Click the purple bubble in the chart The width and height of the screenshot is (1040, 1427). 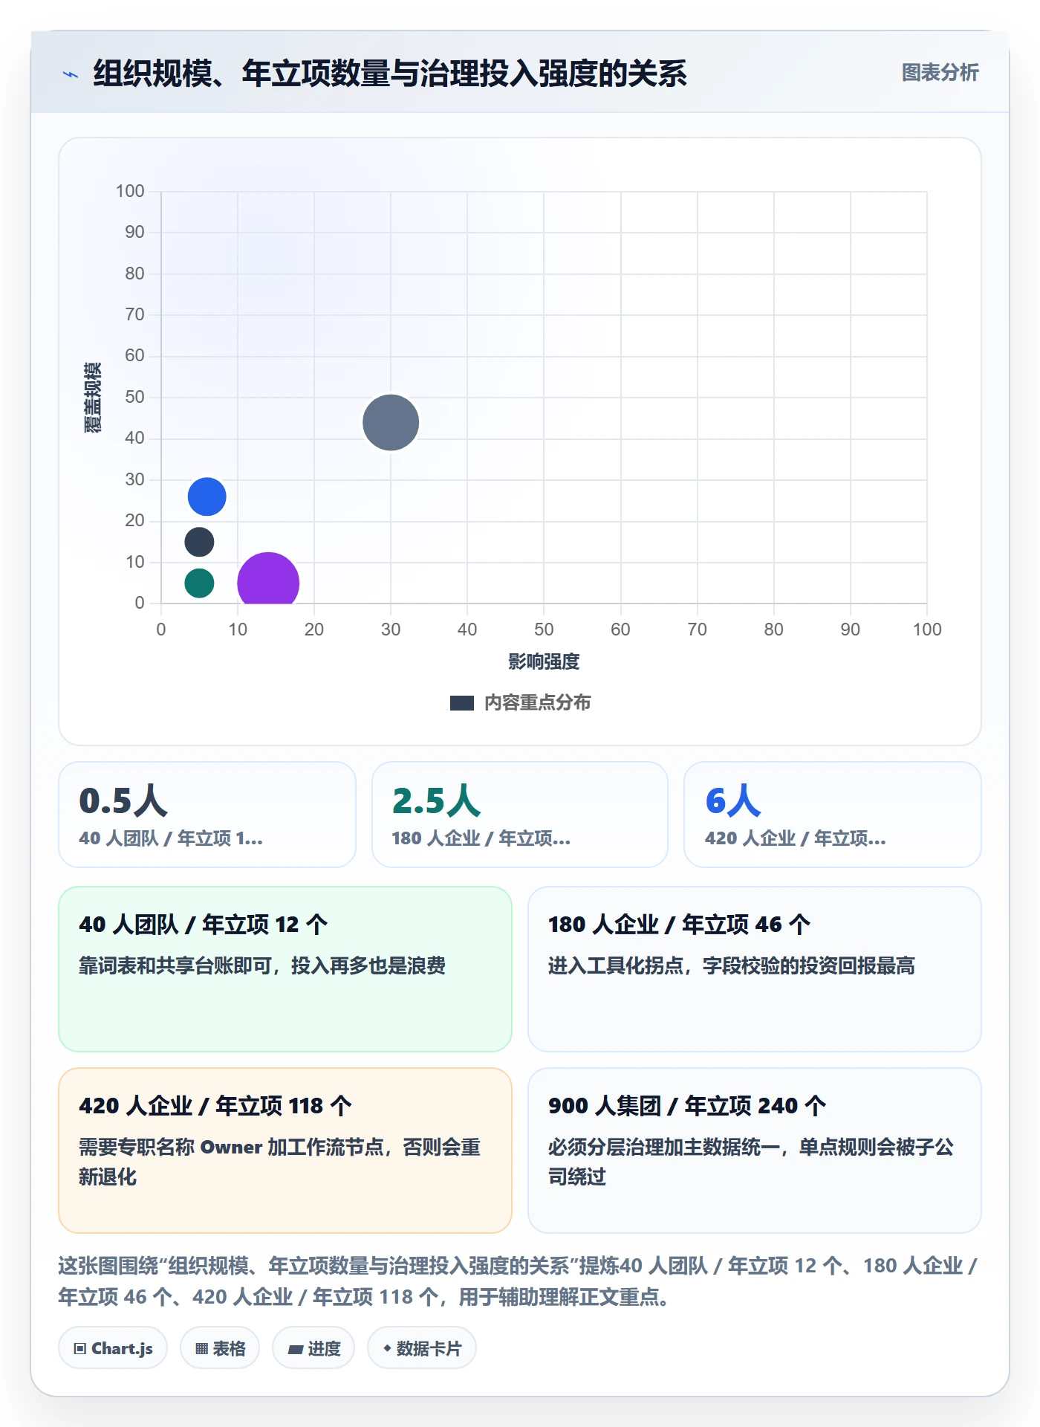(268, 579)
